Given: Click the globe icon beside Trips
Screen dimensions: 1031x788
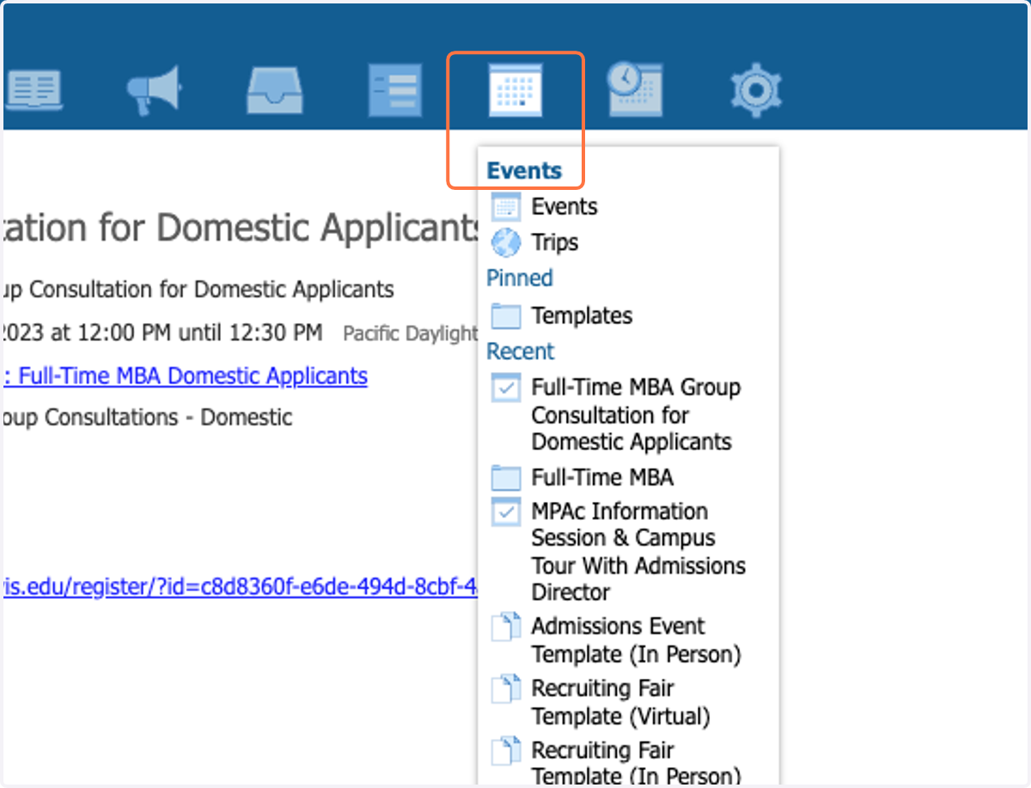Looking at the screenshot, I should 506,243.
